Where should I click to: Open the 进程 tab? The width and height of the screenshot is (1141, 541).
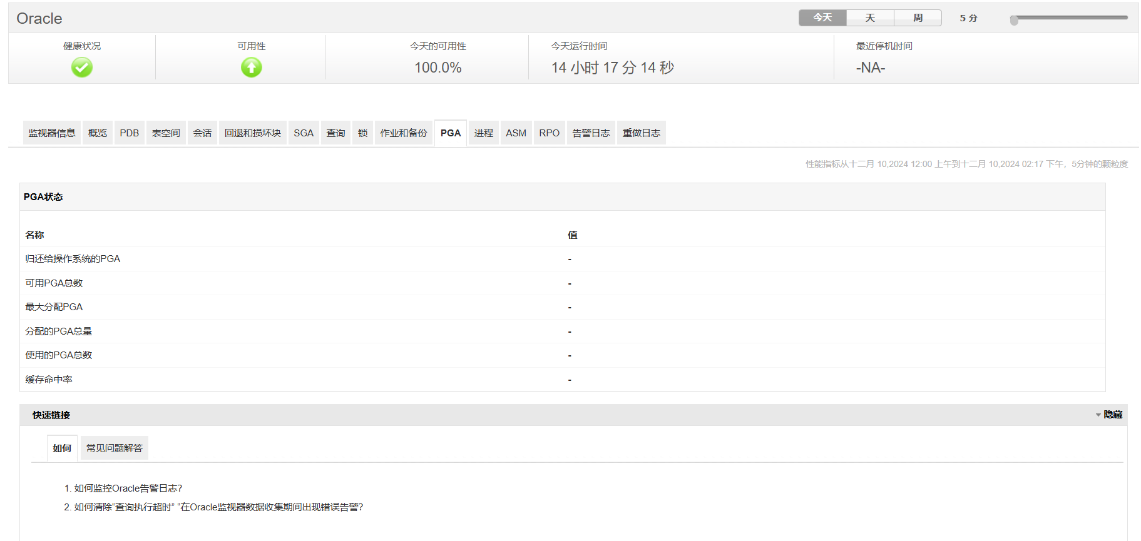tap(484, 133)
